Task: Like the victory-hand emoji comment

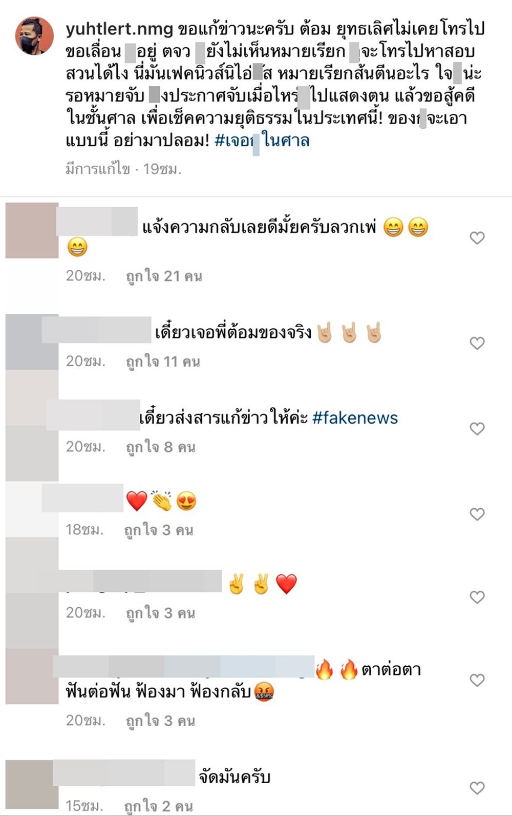Action: point(477,598)
